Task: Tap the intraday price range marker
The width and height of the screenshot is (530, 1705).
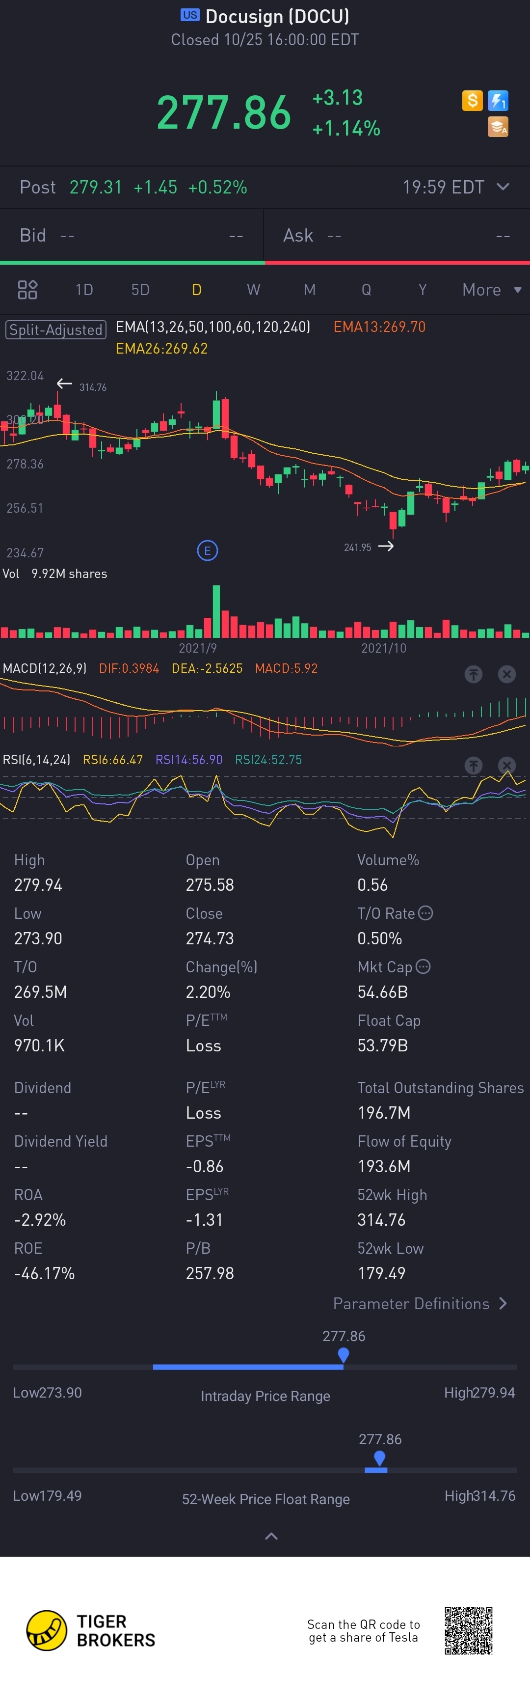Action: pyautogui.click(x=344, y=1355)
